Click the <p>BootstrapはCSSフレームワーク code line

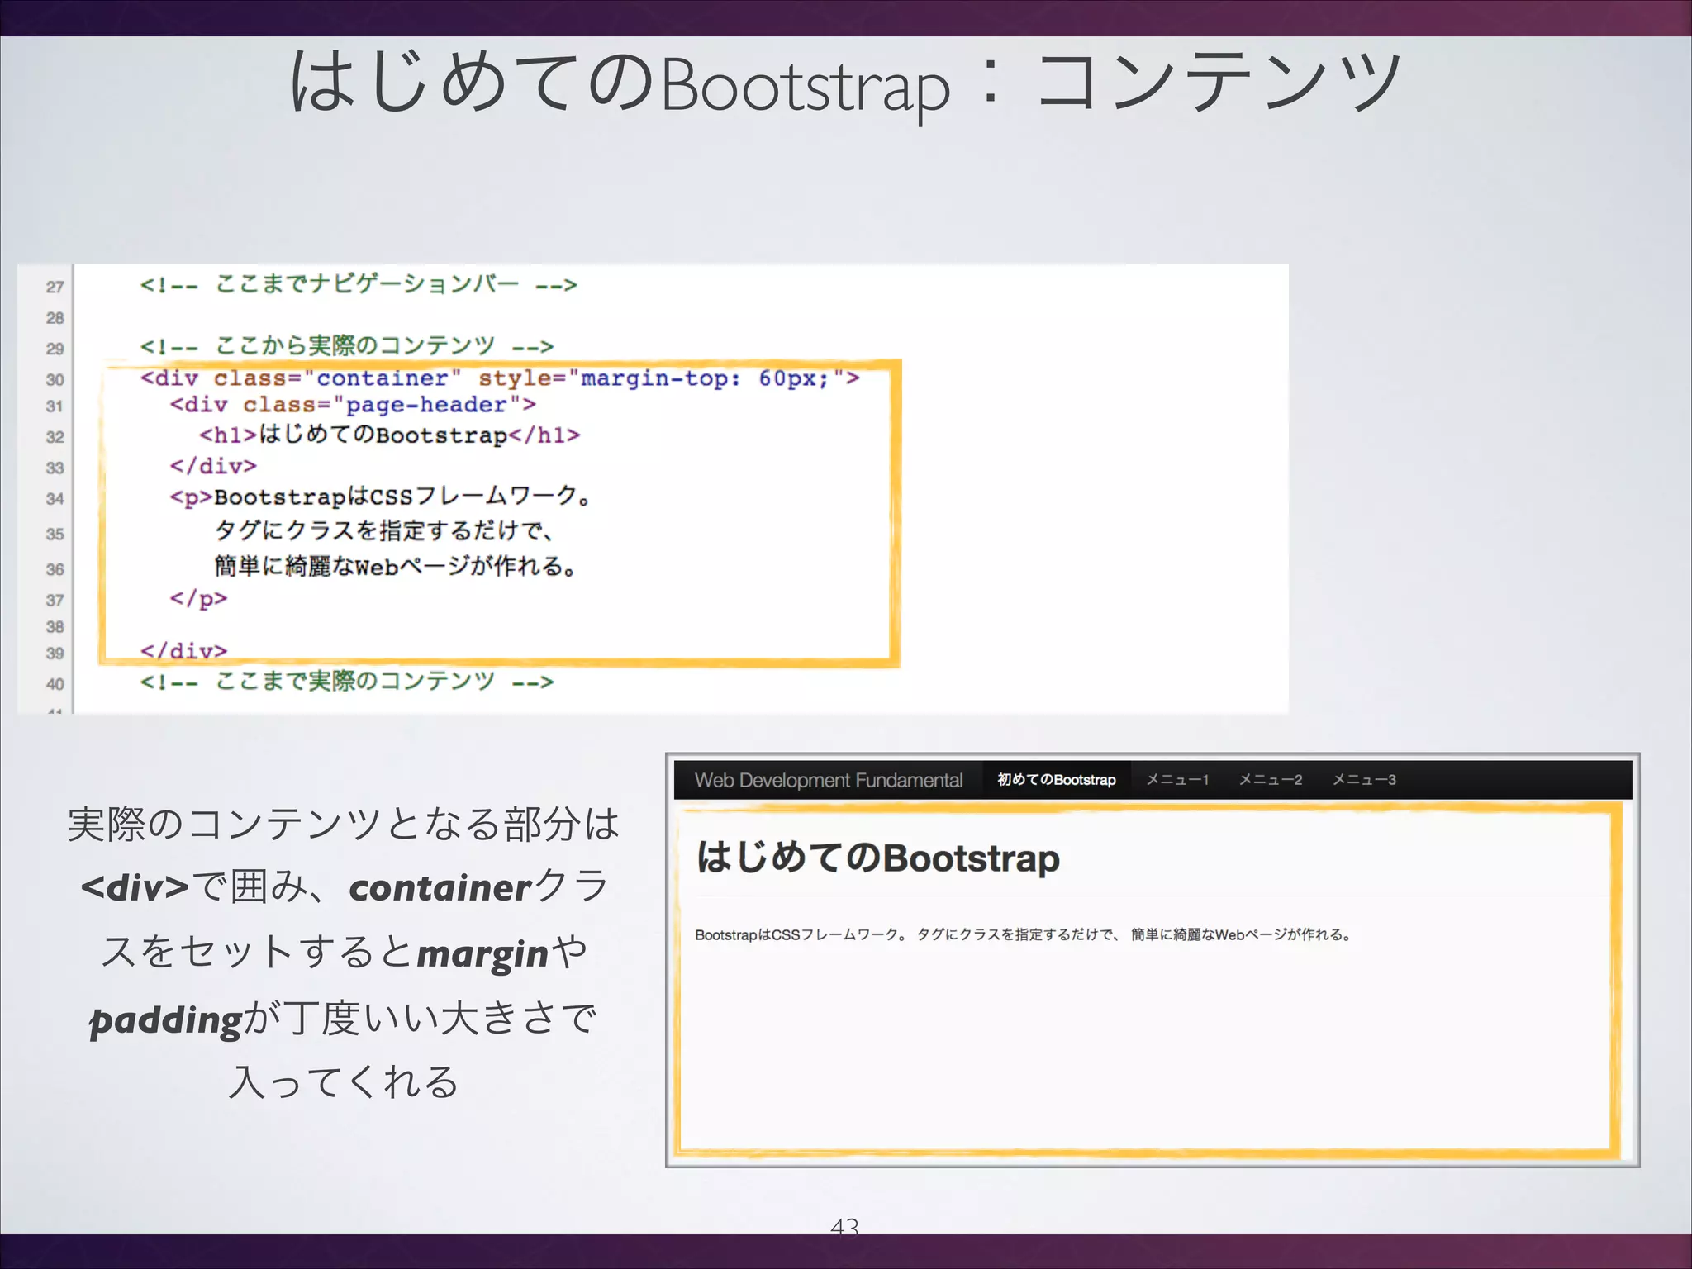(380, 497)
